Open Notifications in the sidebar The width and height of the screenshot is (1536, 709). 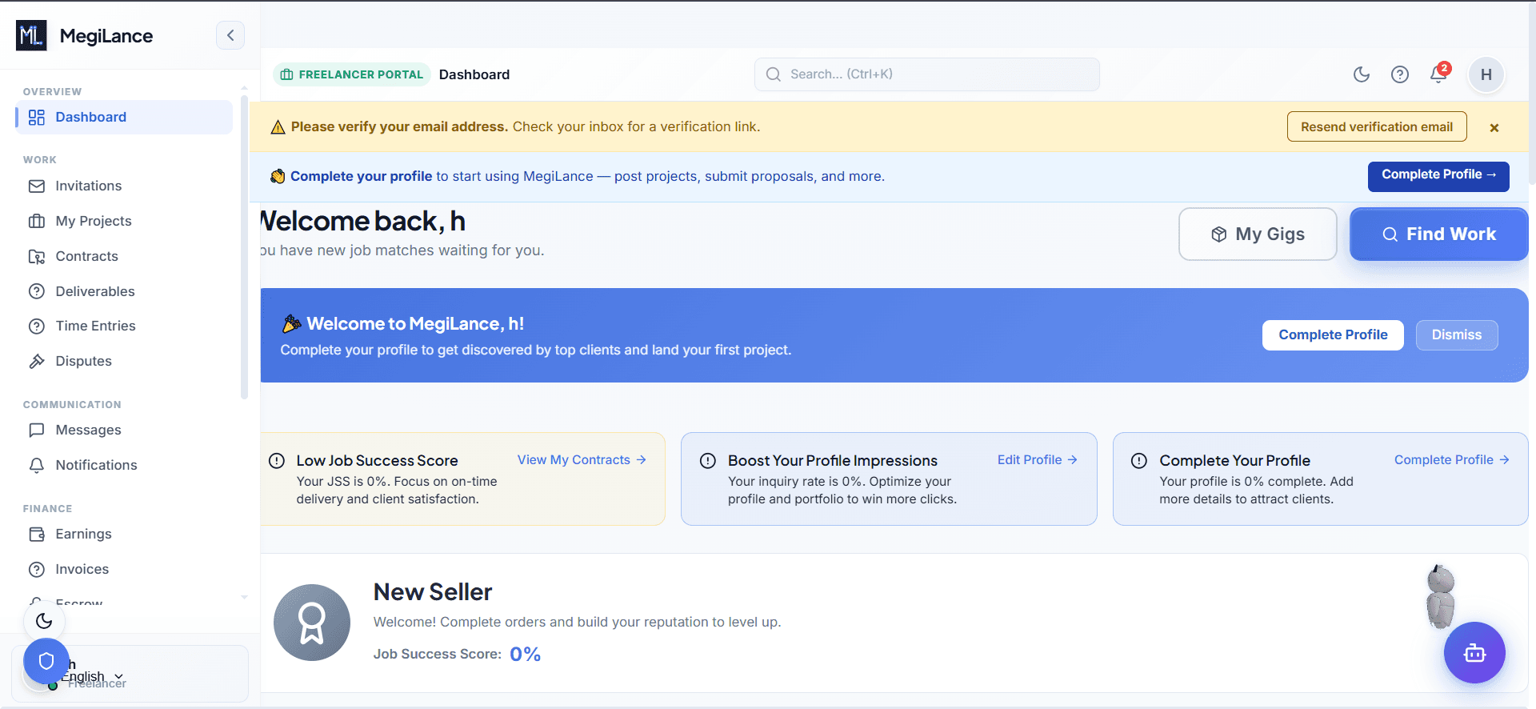(x=124, y=465)
